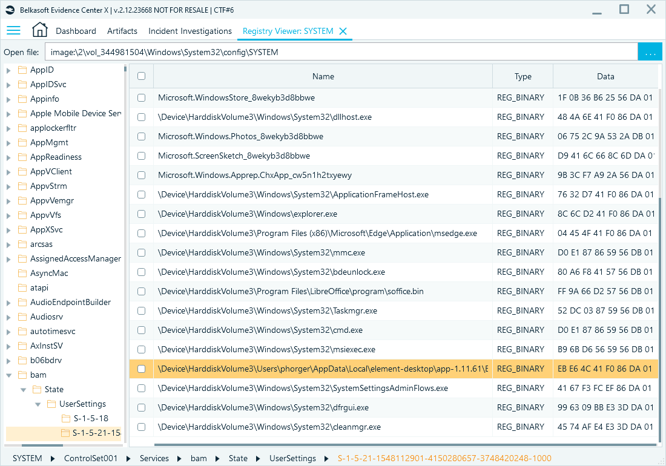Click the SID breadcrumb entry S-1-5-21-1548112901
Viewport: 666px width, 466px height.
click(444, 458)
